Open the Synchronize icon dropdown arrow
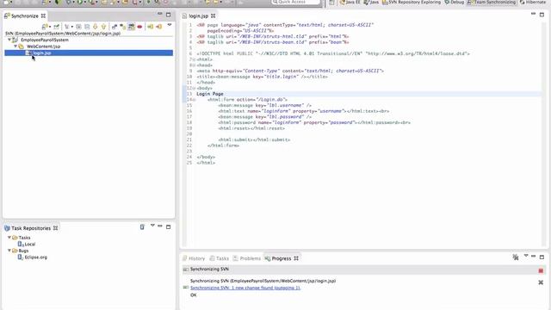Screen dimensions: 551x310 click(x=50, y=27)
